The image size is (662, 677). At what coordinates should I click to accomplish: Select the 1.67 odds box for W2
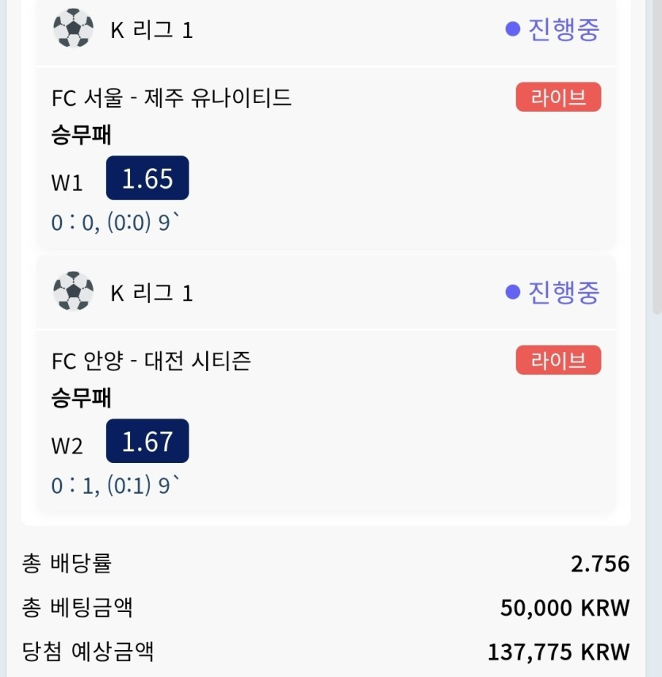click(147, 441)
